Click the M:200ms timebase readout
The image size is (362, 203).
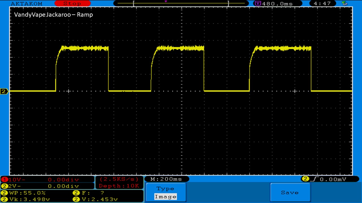(x=166, y=179)
